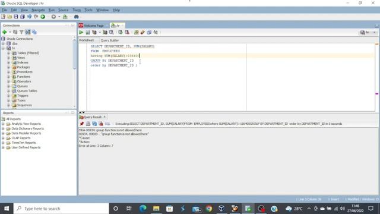Select the Worksheet tab
Image resolution: width=380 pixels, height=214 pixels.
(86, 40)
